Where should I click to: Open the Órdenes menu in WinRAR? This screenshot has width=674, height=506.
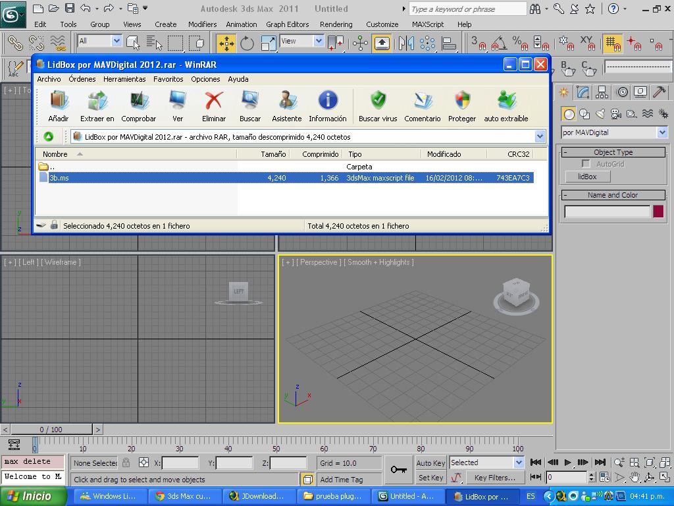click(82, 79)
